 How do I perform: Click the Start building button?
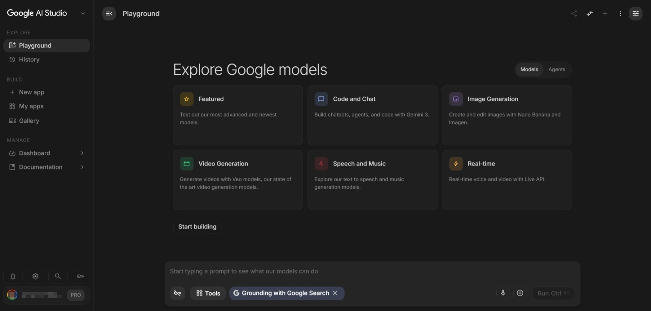(197, 227)
